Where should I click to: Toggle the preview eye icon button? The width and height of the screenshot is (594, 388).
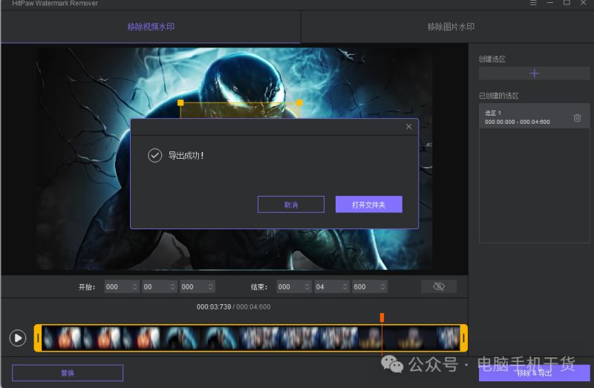point(439,286)
